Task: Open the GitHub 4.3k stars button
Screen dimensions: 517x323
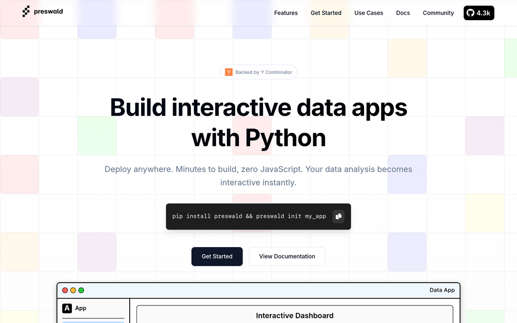Action: 479,13
